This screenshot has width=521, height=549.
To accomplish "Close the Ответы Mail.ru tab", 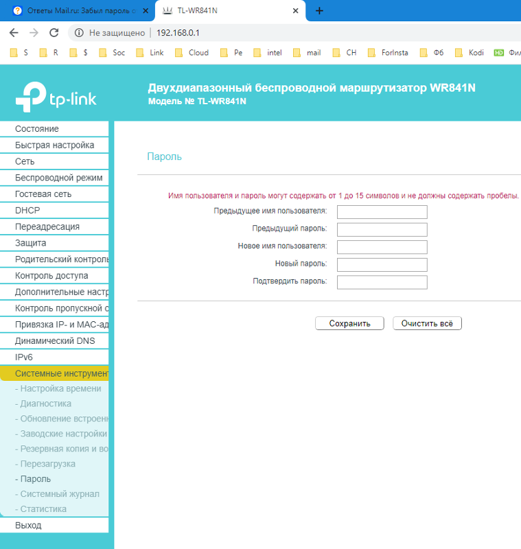I will tap(146, 11).
